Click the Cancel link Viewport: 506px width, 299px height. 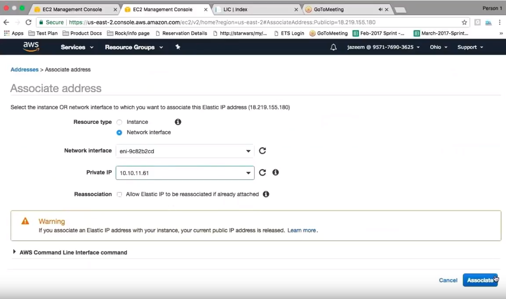(448, 280)
